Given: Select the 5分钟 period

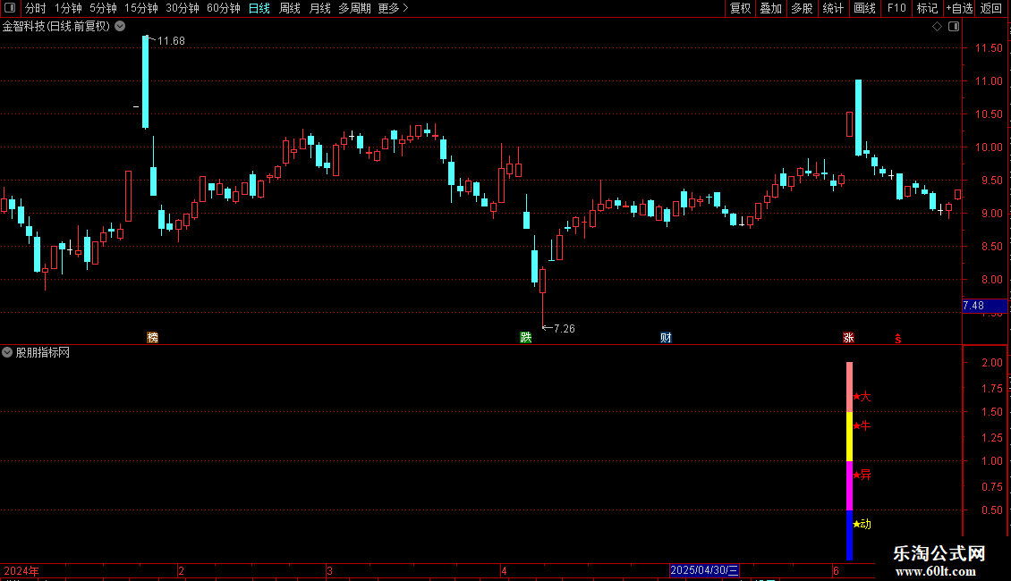Looking at the screenshot, I should pyautogui.click(x=103, y=8).
